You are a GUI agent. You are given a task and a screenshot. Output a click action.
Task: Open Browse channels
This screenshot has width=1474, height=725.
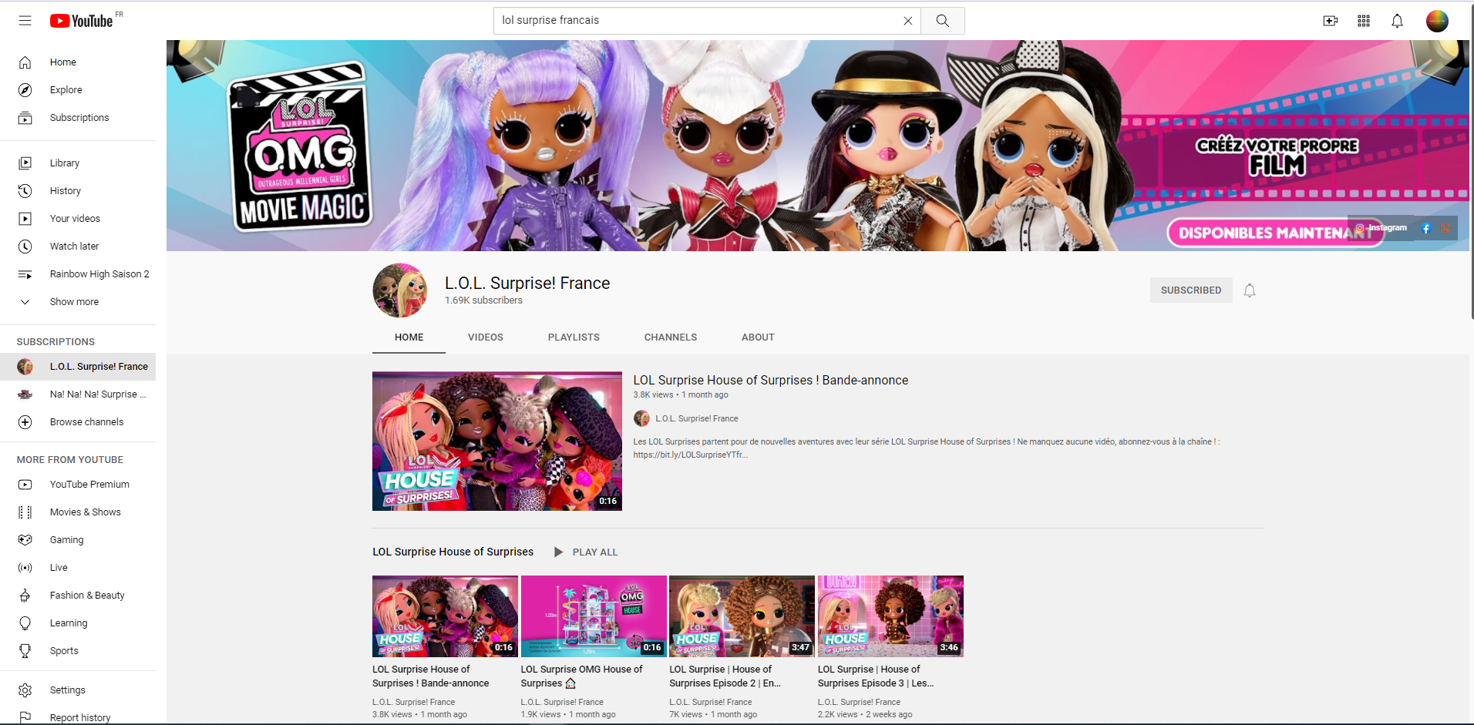coord(78,422)
